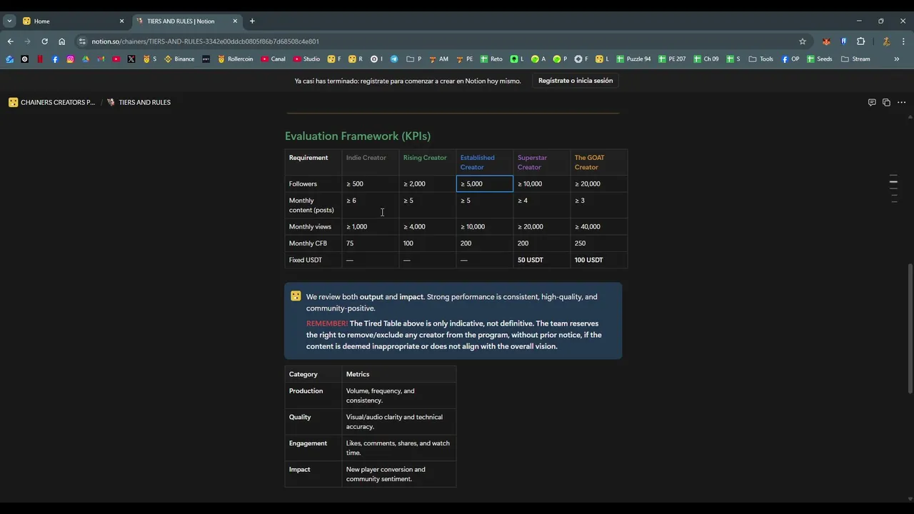The height and width of the screenshot is (514, 914).
Task: Open the X (Twitter) bookmark
Action: (131, 59)
